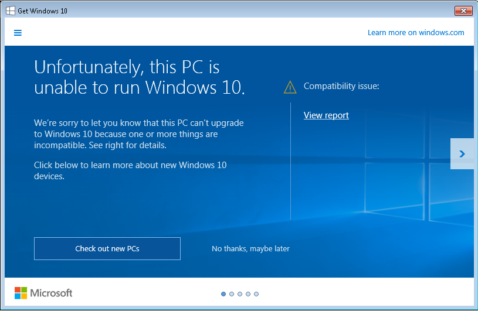This screenshot has height=311, width=478.
Task: Choose No thanks, maybe later
Action: (250, 248)
